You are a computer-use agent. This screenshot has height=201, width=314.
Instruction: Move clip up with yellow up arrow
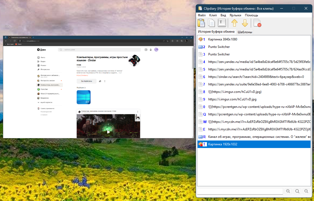coord(234,23)
